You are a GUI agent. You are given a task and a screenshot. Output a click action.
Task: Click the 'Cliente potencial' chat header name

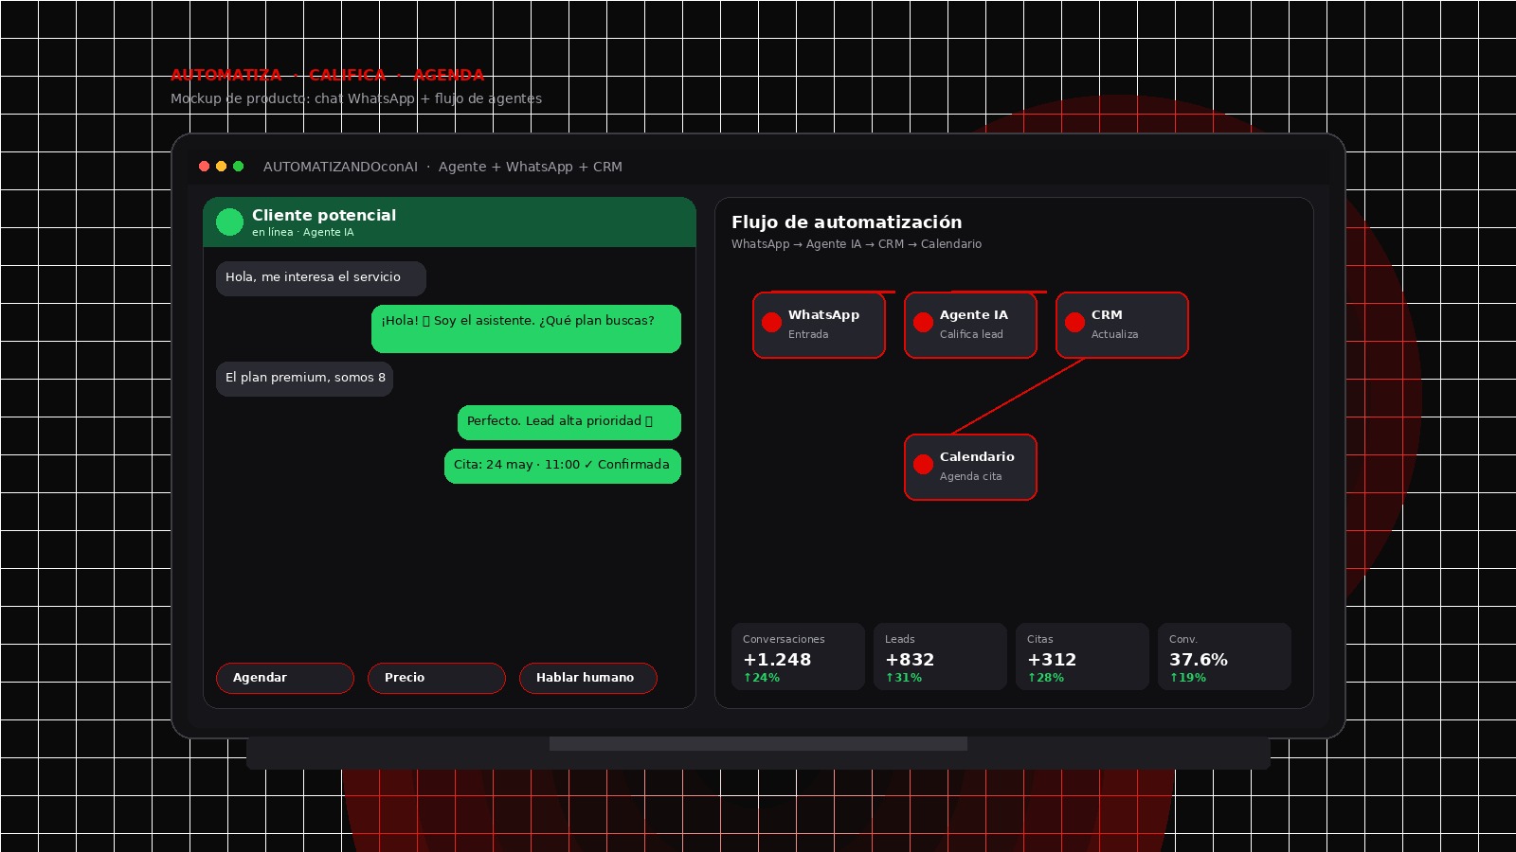324,215
